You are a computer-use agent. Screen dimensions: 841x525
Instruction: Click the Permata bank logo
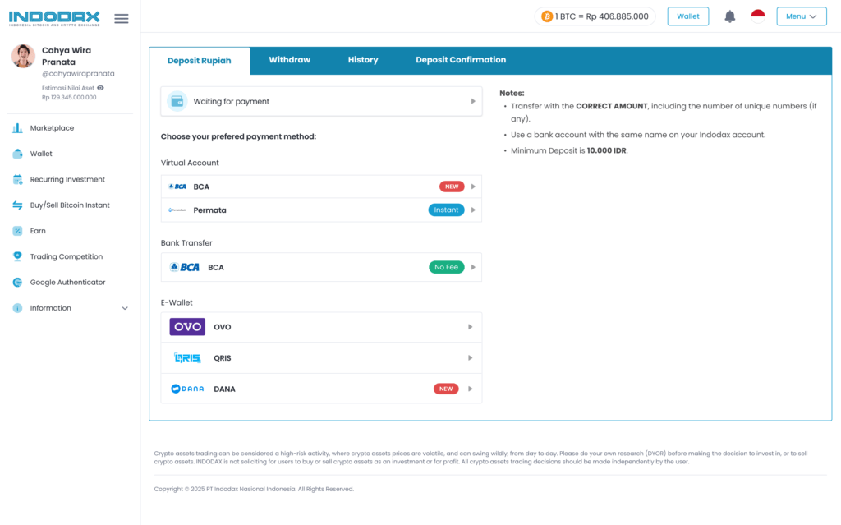point(177,210)
